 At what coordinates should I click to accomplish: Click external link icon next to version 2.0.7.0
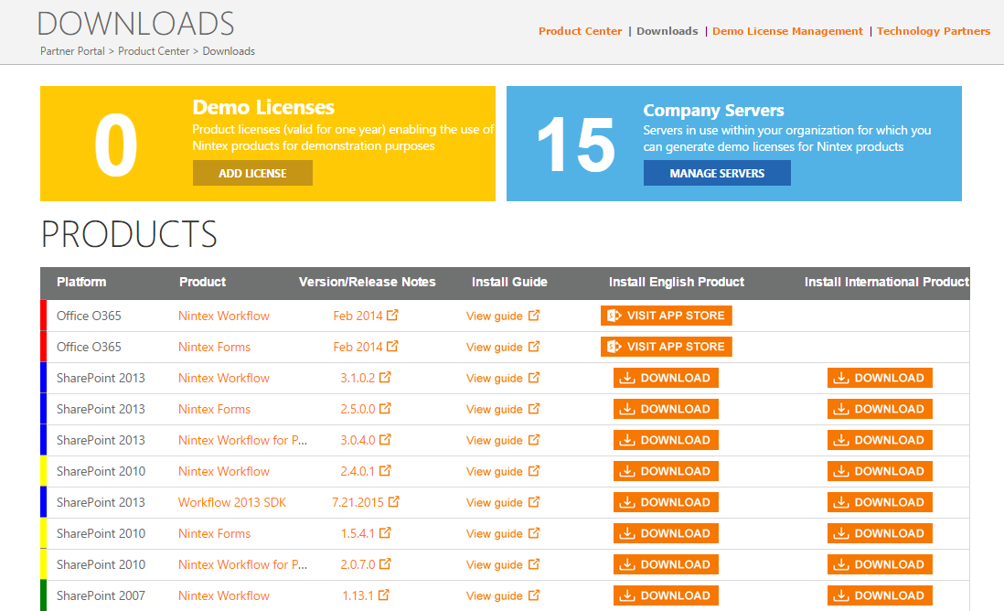[x=385, y=563]
